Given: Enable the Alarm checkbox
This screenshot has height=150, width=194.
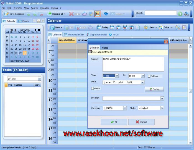Looking at the screenshot, I should click(92, 88).
